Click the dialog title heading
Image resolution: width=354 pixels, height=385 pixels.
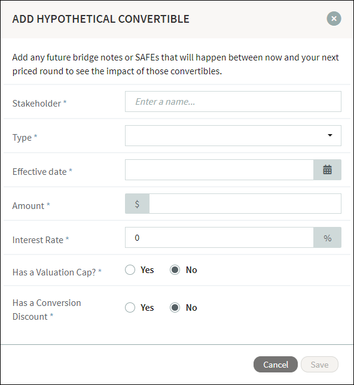(x=100, y=19)
